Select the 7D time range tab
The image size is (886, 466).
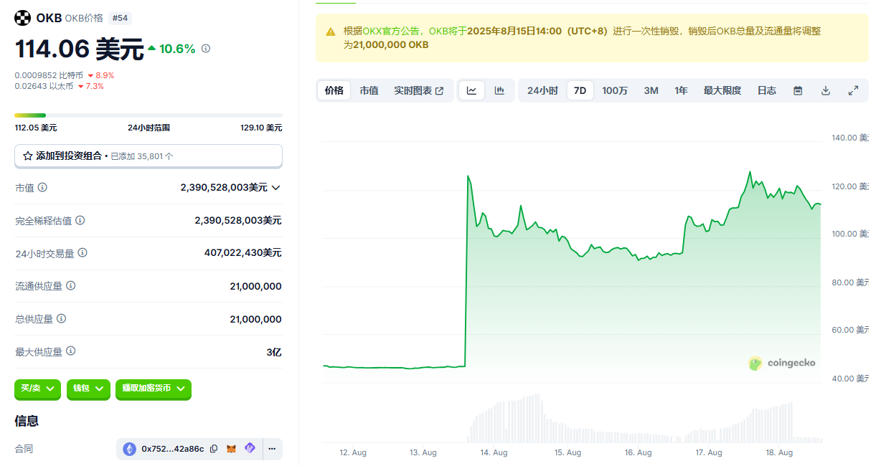tap(580, 90)
